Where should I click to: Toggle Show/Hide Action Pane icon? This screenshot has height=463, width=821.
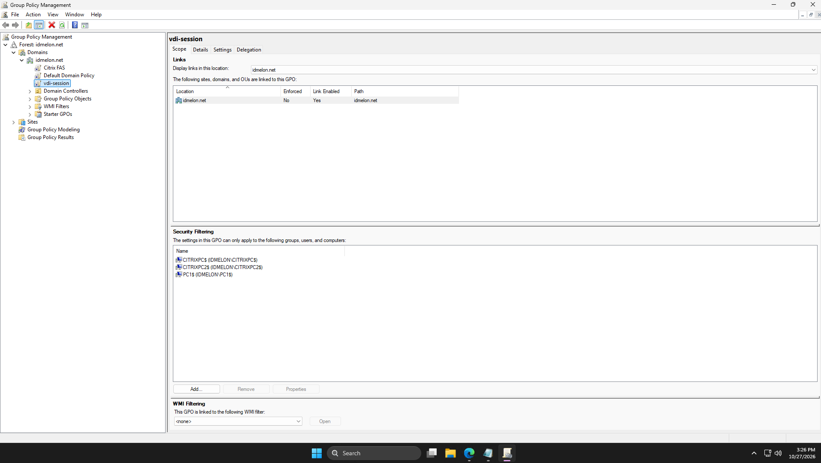85,25
